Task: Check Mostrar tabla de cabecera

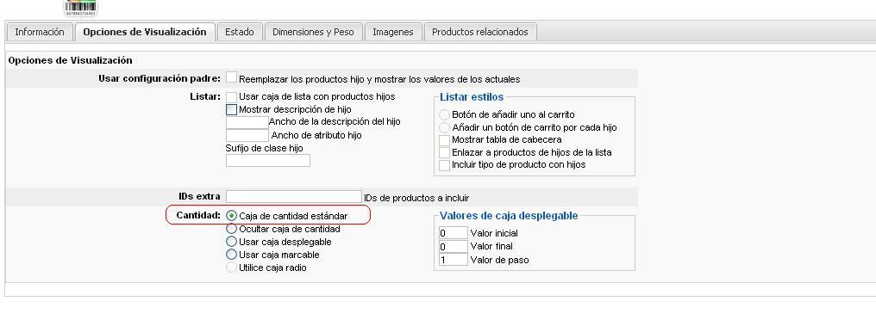Action: point(444,140)
